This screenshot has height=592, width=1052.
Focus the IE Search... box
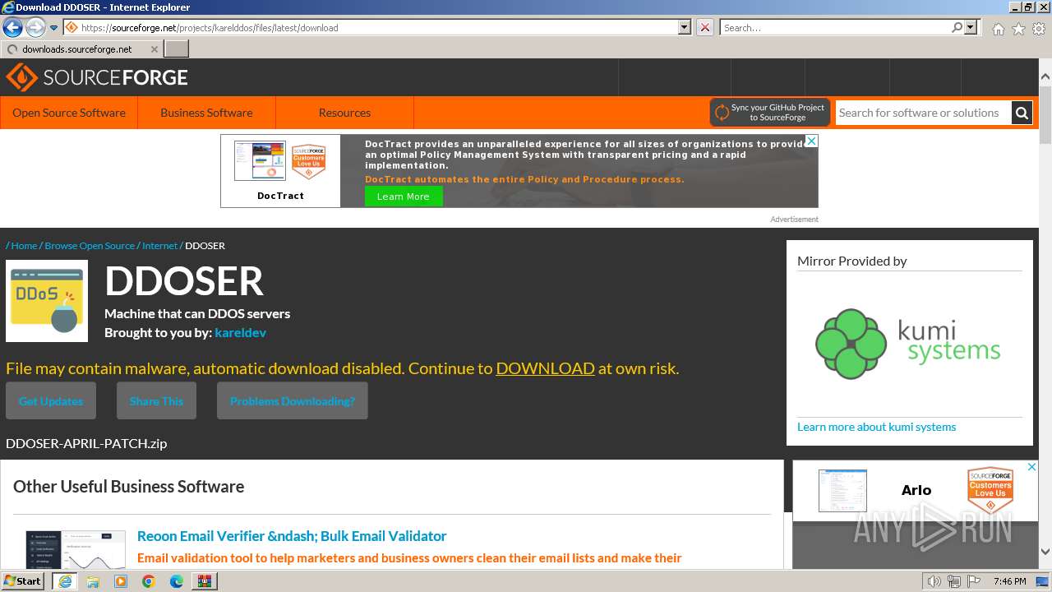click(835, 27)
